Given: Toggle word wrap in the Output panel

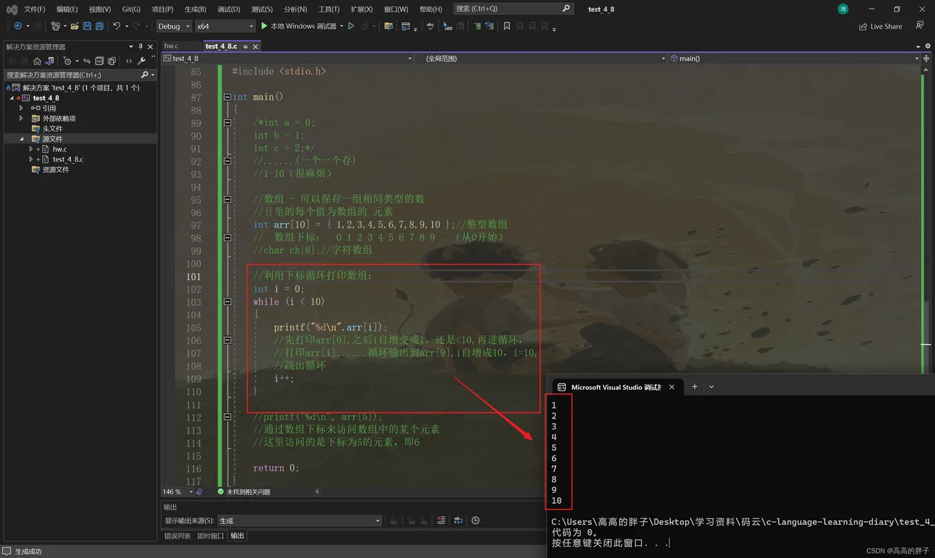Looking at the screenshot, I should click(458, 521).
